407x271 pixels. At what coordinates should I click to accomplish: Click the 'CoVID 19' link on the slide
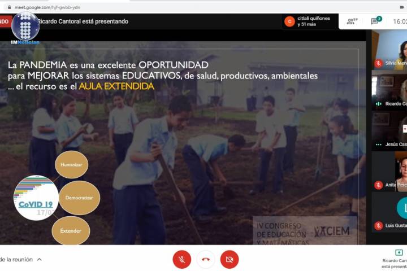coord(36,204)
